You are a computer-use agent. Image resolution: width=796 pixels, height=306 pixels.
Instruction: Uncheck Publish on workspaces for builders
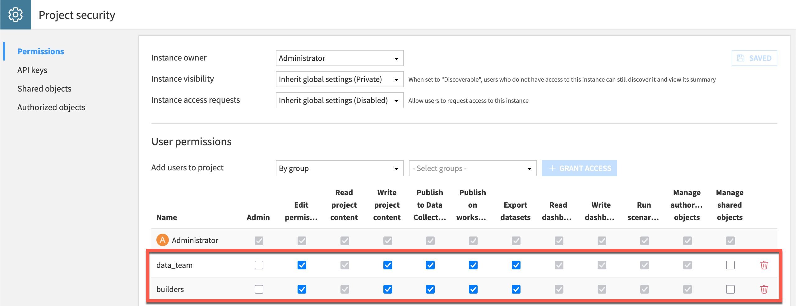point(473,289)
